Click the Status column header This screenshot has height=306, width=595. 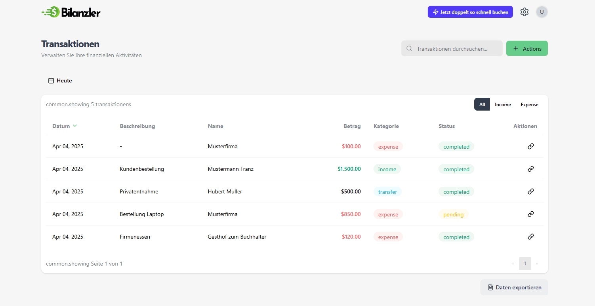click(x=446, y=126)
